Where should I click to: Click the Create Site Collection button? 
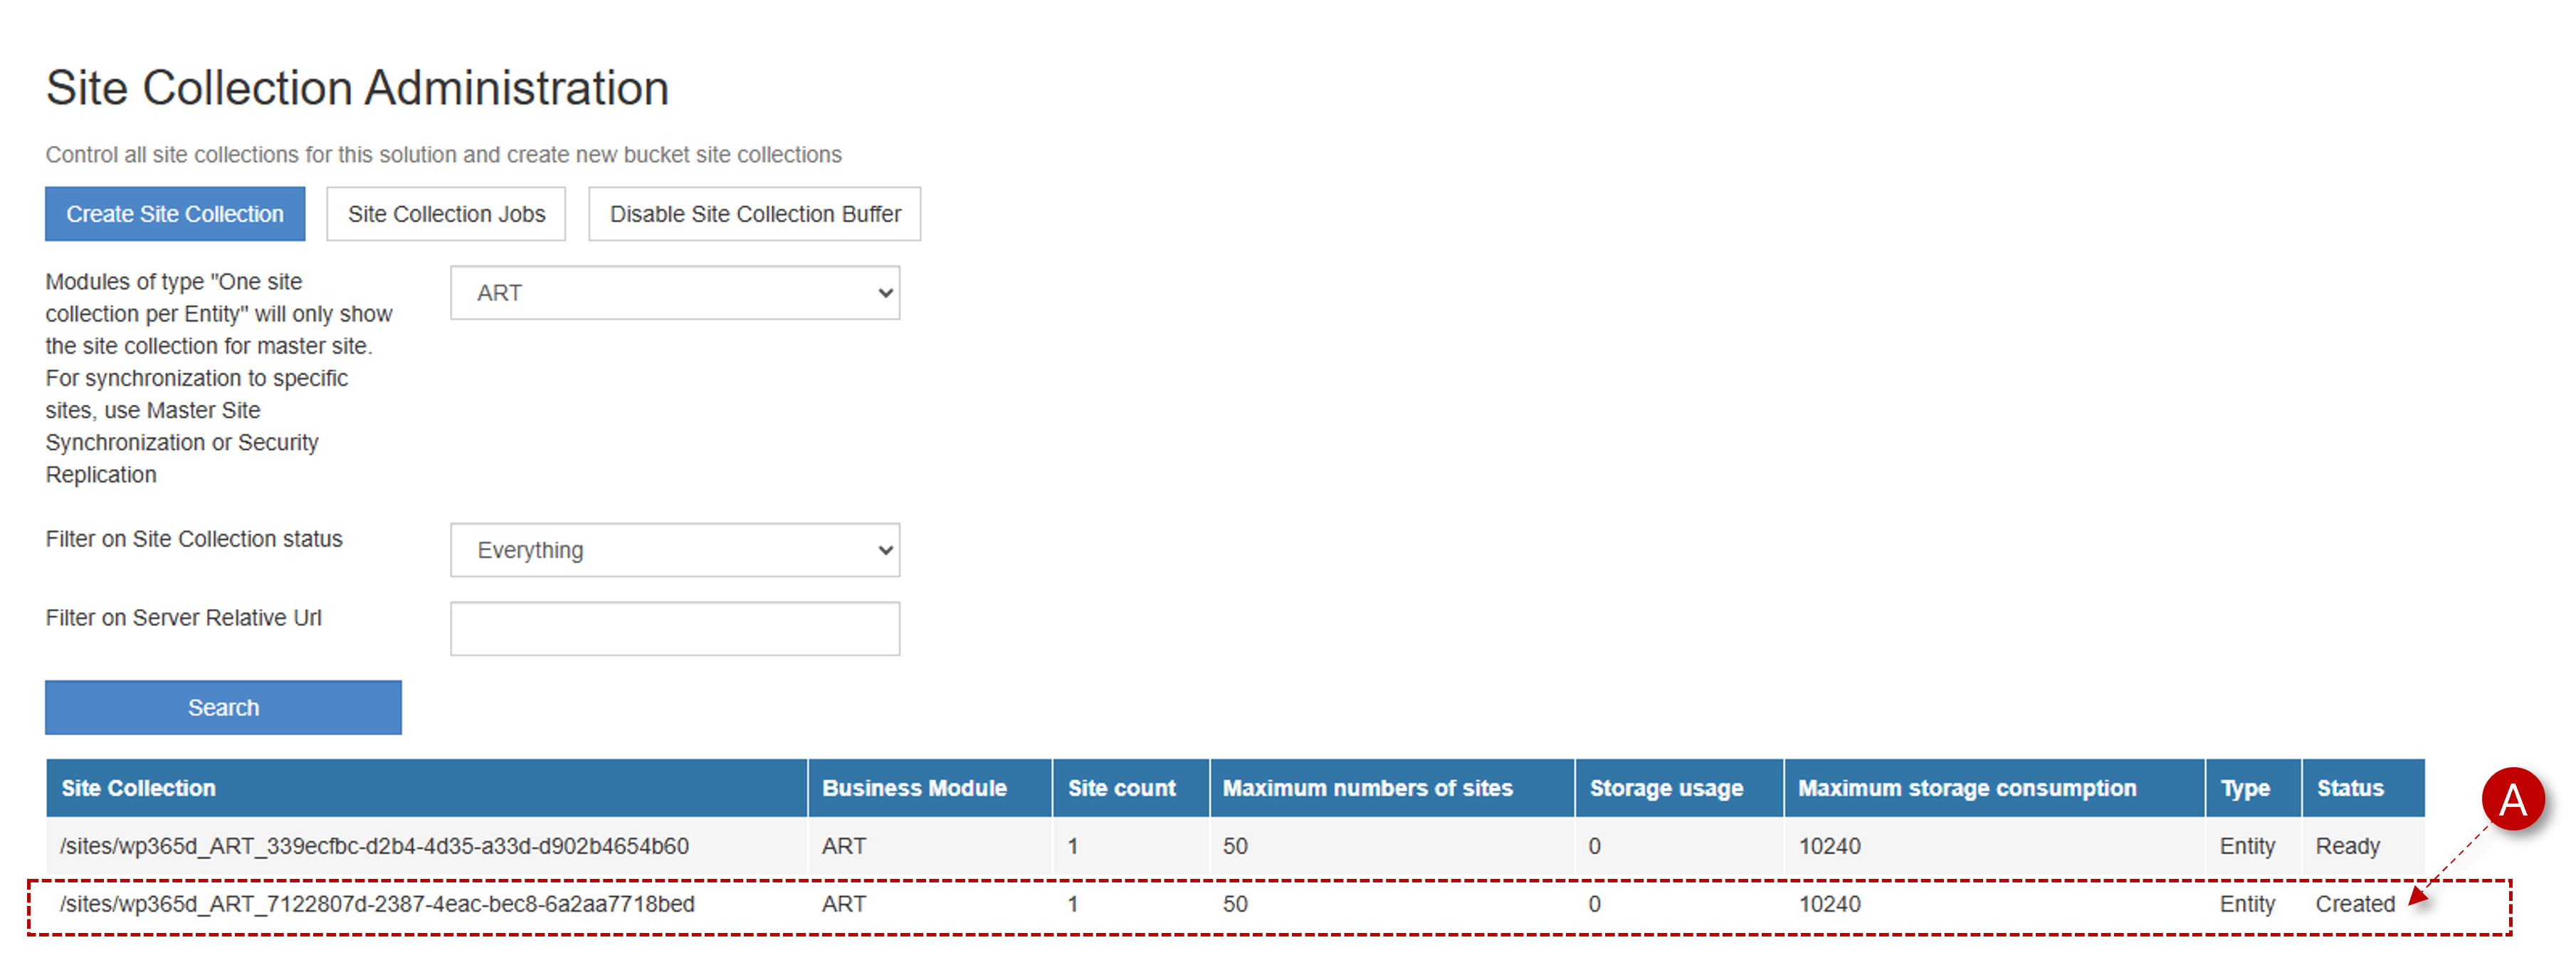pos(175,214)
